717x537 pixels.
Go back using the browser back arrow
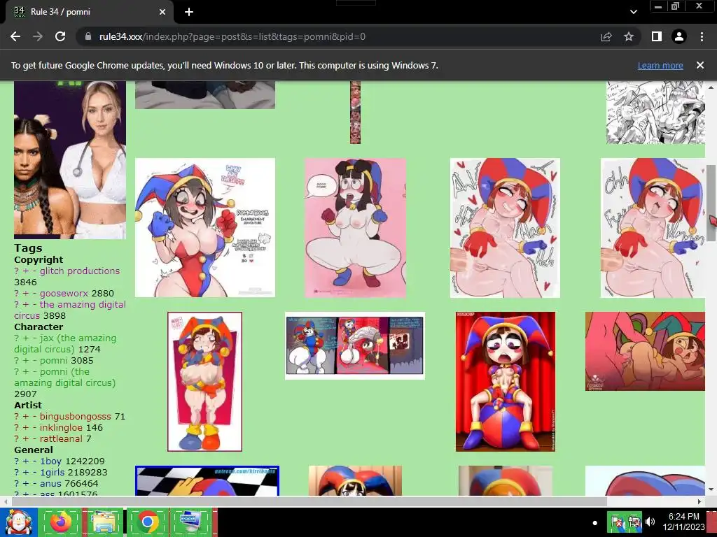click(15, 36)
